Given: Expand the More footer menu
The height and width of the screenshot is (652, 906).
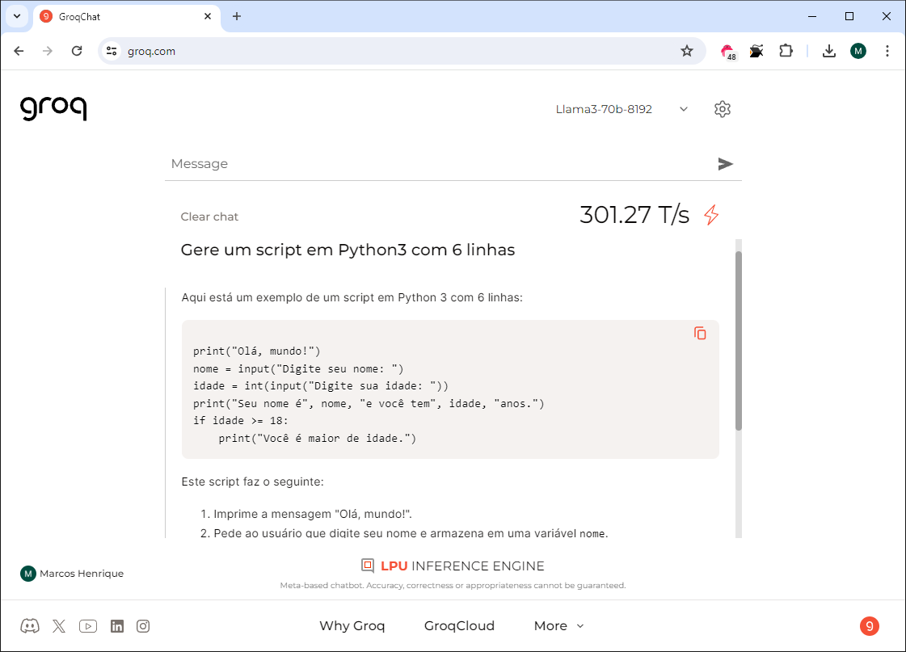Looking at the screenshot, I should (x=558, y=626).
